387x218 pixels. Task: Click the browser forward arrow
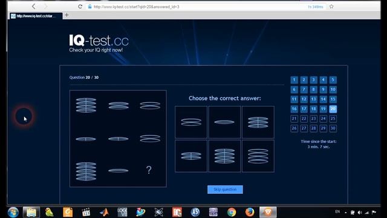coord(46,6)
